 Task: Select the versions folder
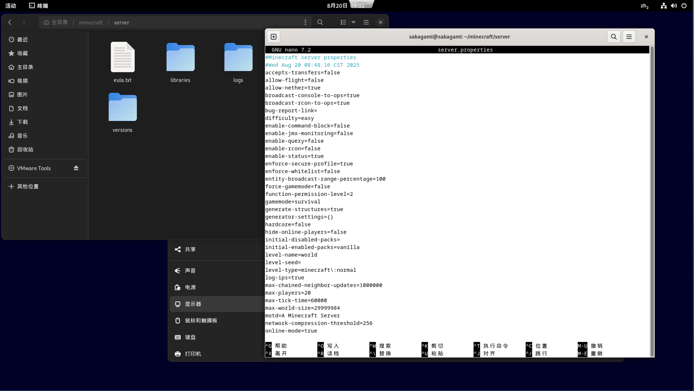pos(123,107)
